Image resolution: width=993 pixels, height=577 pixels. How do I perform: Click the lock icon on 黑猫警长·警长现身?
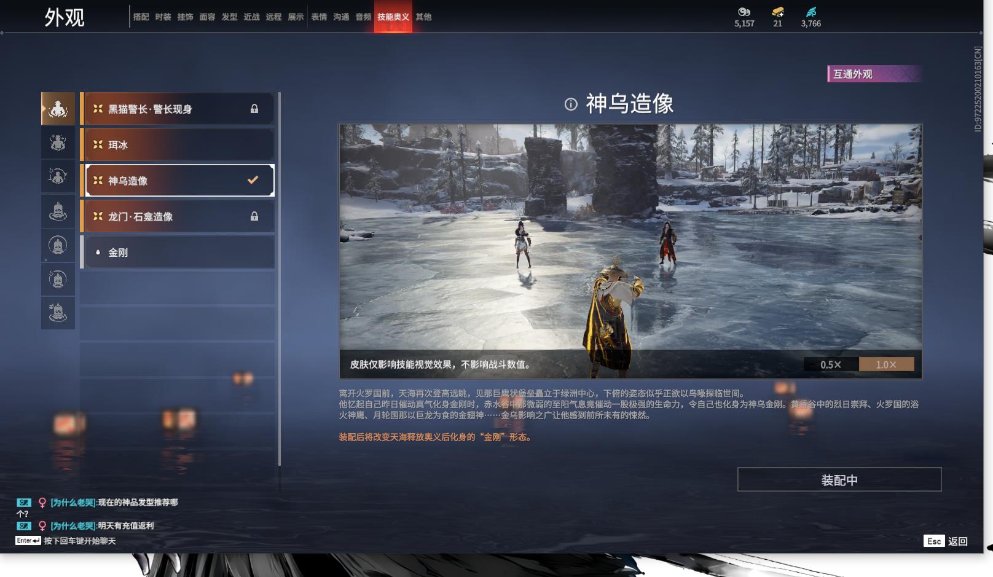click(x=254, y=109)
